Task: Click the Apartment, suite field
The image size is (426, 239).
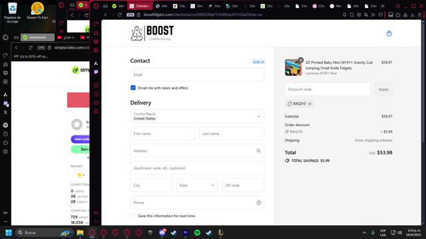Action: pyautogui.click(x=197, y=168)
